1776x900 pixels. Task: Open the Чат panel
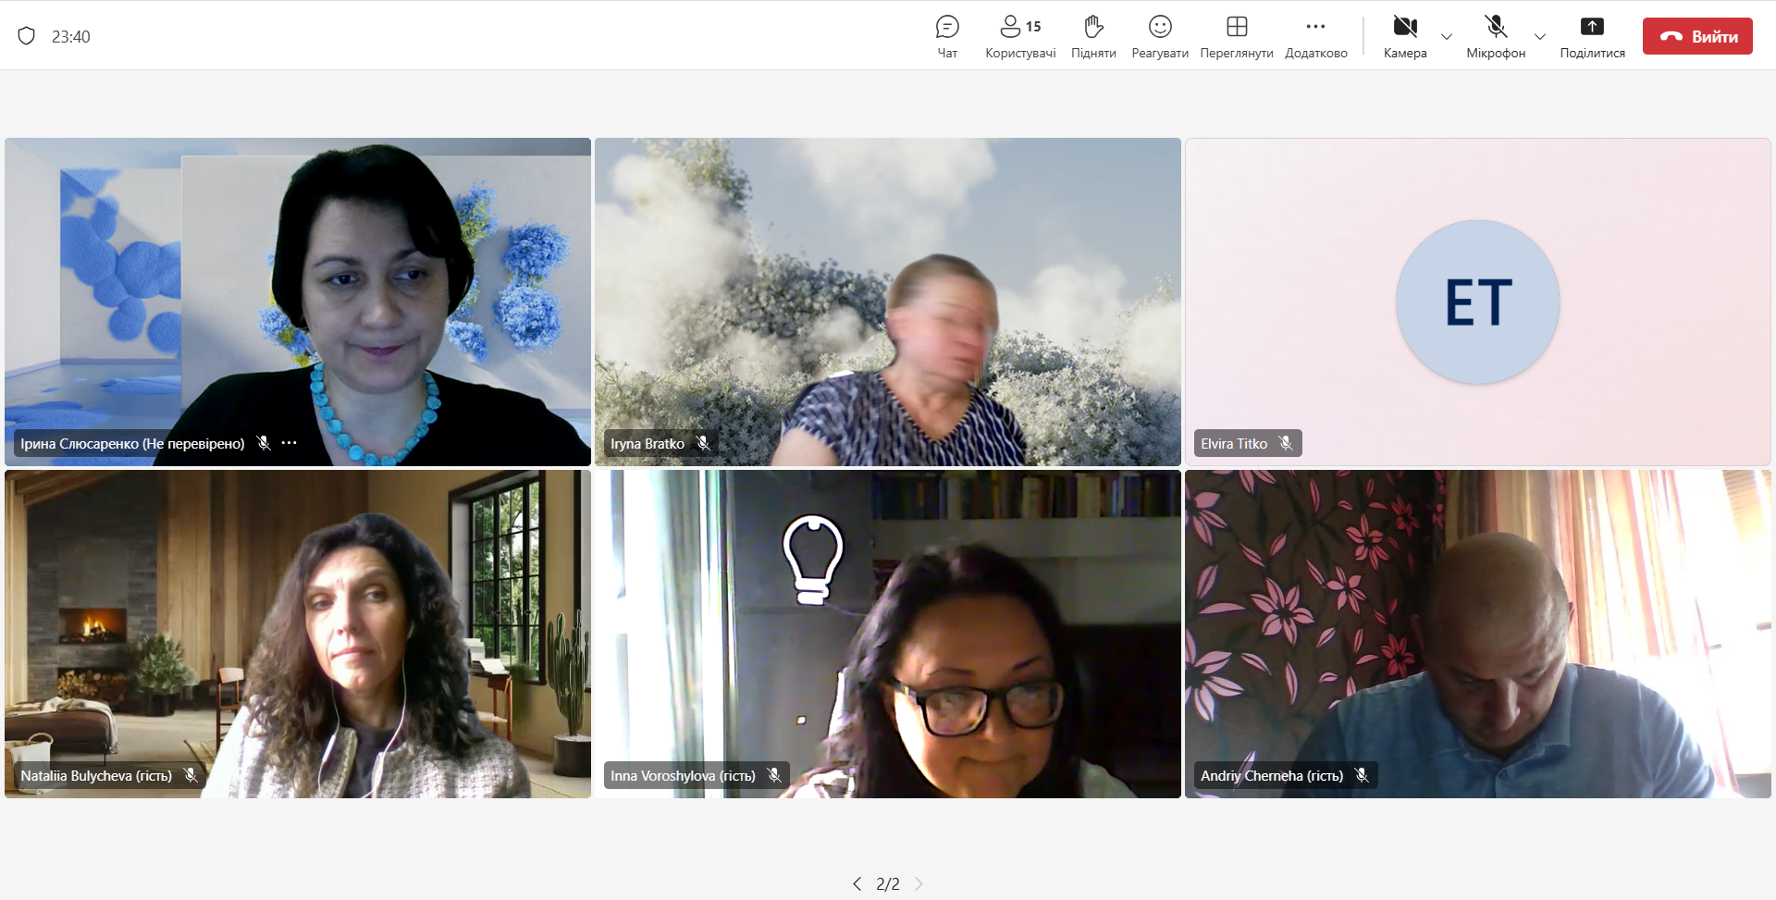[947, 36]
